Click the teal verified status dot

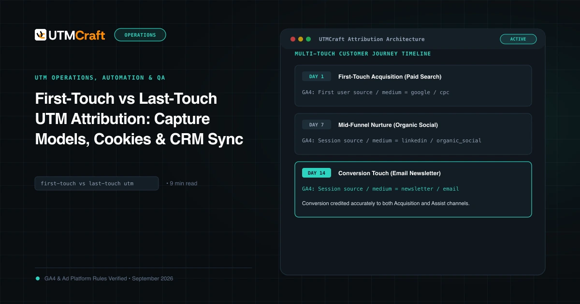pos(38,278)
